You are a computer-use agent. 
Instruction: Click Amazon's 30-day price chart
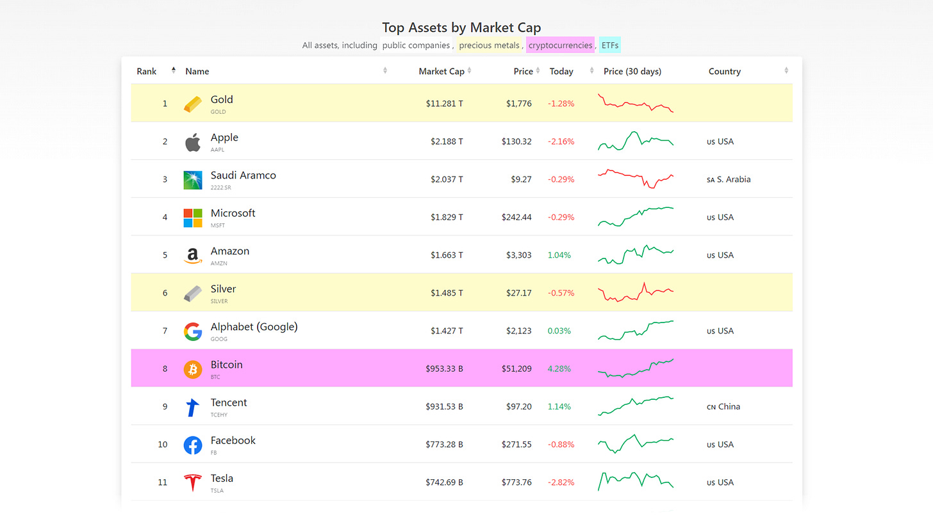636,255
